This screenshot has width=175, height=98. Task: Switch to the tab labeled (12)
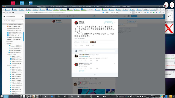[x=111, y=9]
